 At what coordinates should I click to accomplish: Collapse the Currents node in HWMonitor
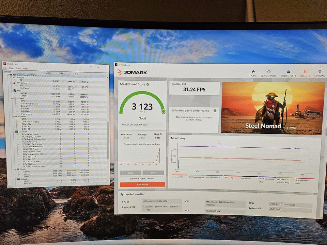tap(13, 116)
